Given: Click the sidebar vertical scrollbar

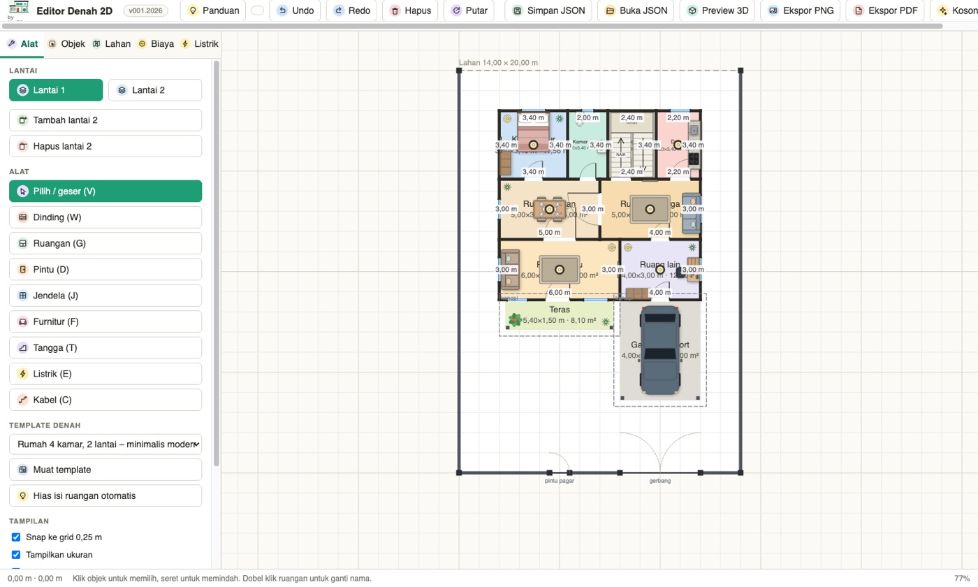Looking at the screenshot, I should 217,263.
